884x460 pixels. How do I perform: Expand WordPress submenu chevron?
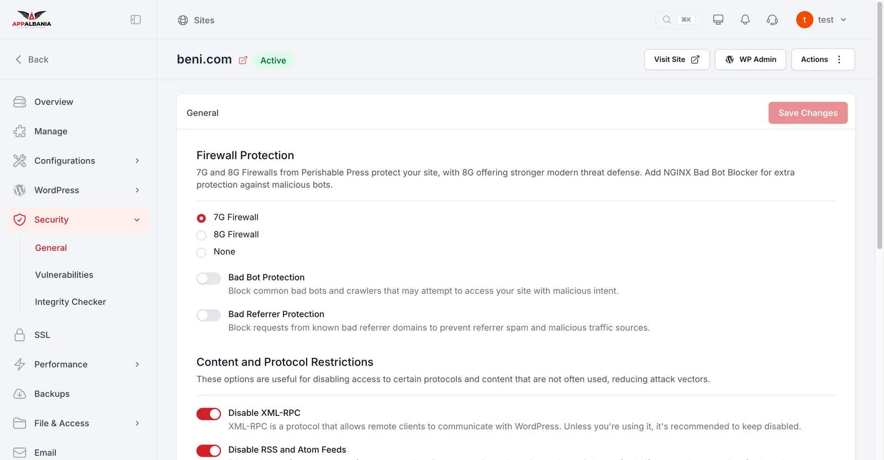coord(137,190)
